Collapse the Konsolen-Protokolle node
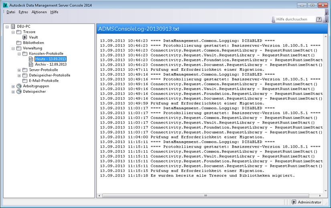 pos(19,54)
